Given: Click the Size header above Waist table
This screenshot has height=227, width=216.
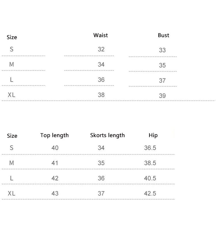Looking at the screenshot, I should [x=12, y=37].
